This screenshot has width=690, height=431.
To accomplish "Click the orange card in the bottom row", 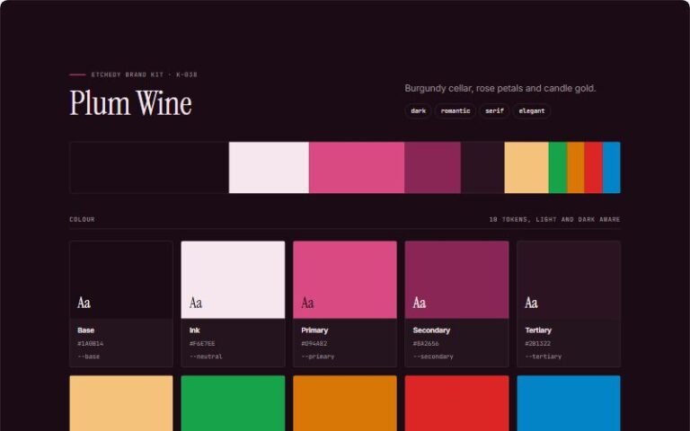I will [345, 403].
